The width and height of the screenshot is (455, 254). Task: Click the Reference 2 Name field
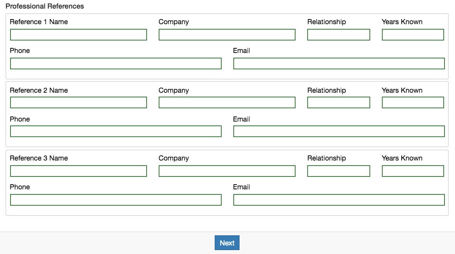[x=78, y=102]
